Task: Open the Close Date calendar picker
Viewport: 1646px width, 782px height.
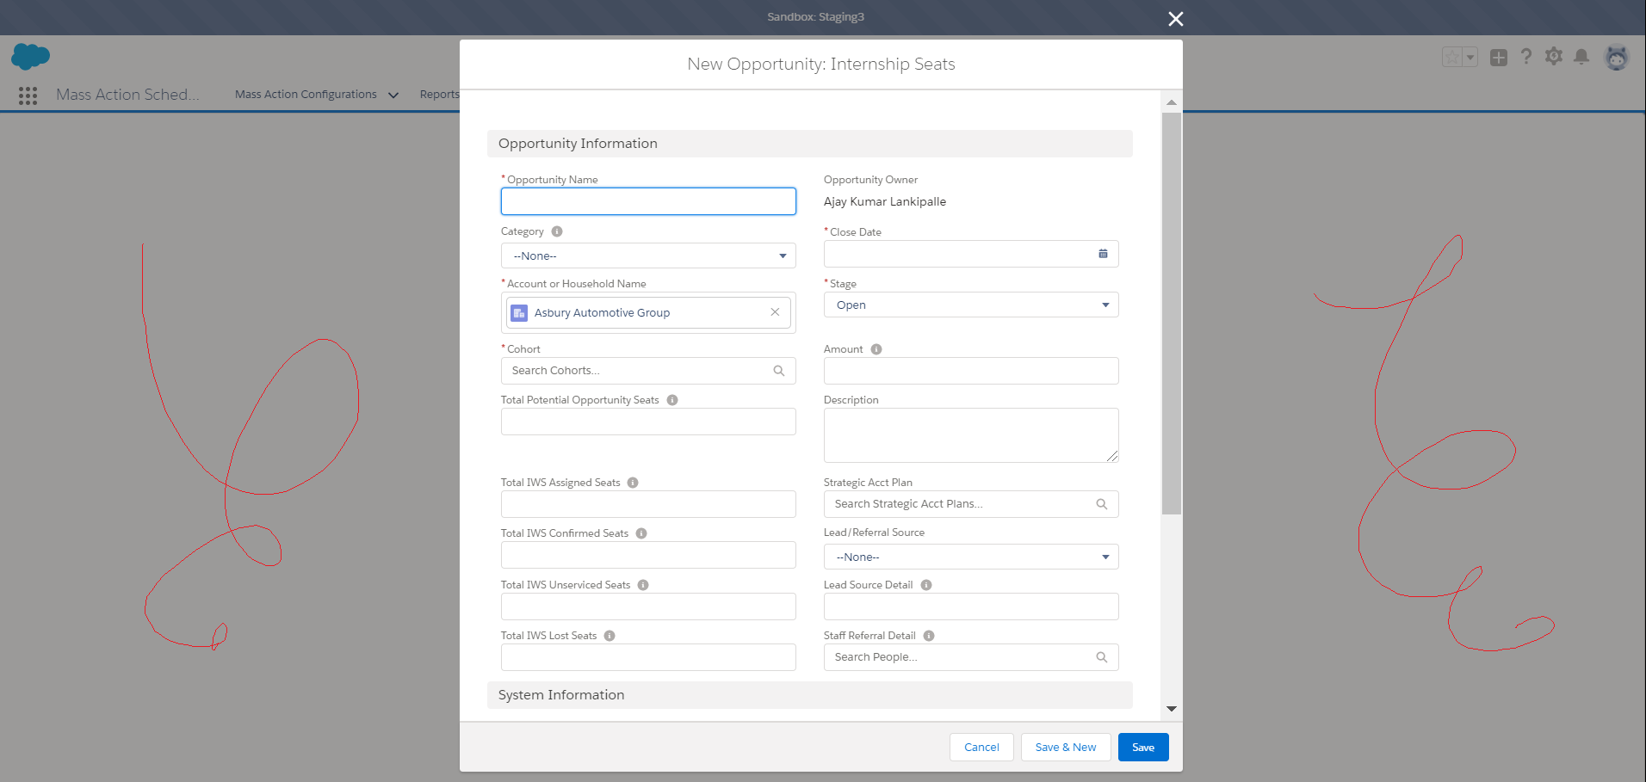Action: (1103, 254)
